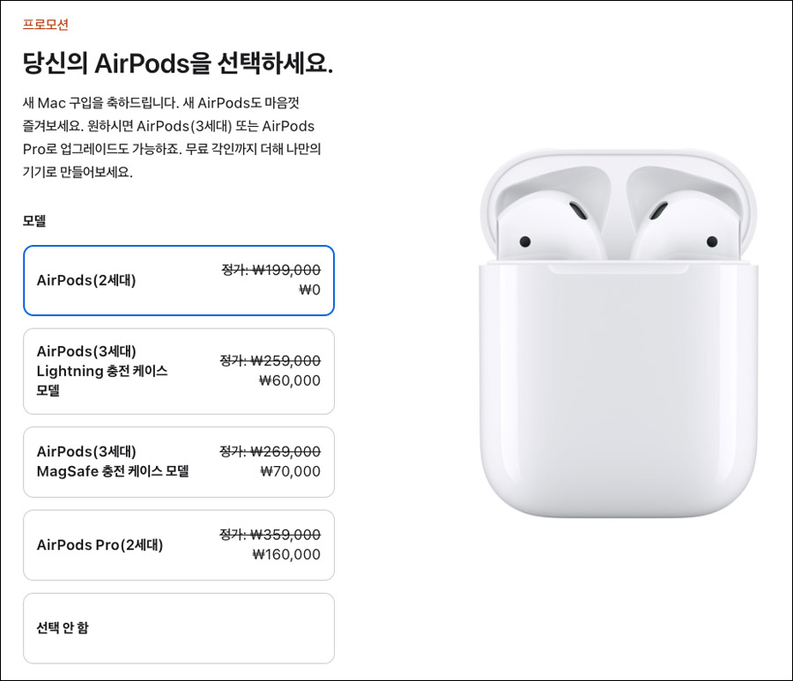Click the struck-through 정가 ₩359,000 text
The image size is (793, 681).
pos(271,535)
